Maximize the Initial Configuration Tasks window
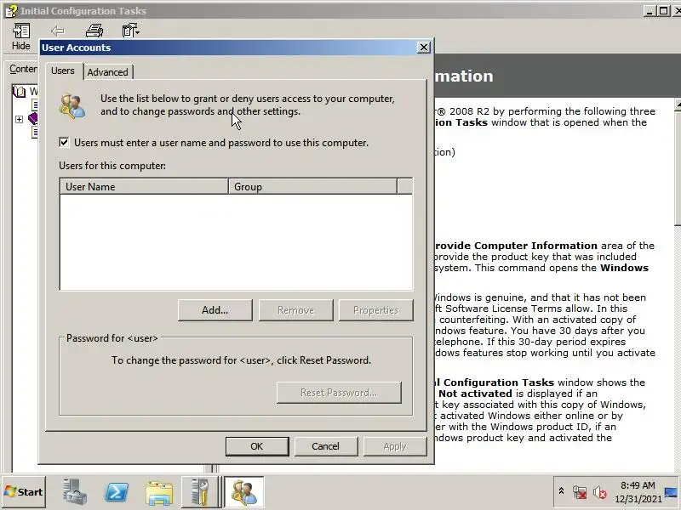 click(x=663, y=11)
